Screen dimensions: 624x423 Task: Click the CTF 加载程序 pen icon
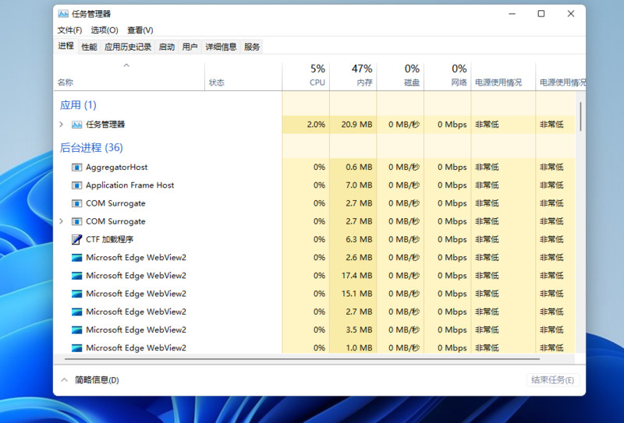pyautogui.click(x=76, y=239)
